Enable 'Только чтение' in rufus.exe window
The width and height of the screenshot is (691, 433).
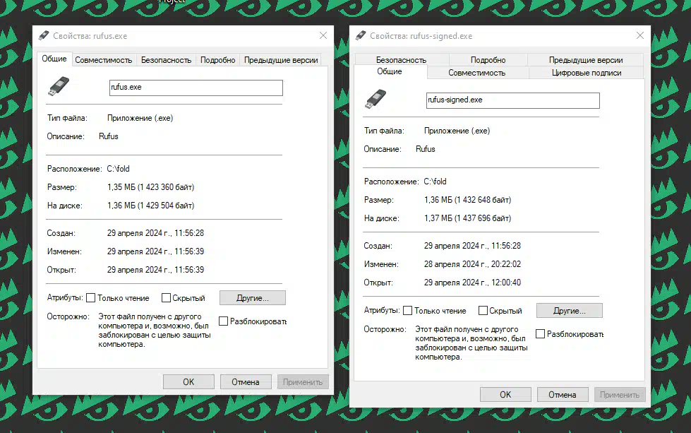[x=91, y=298]
